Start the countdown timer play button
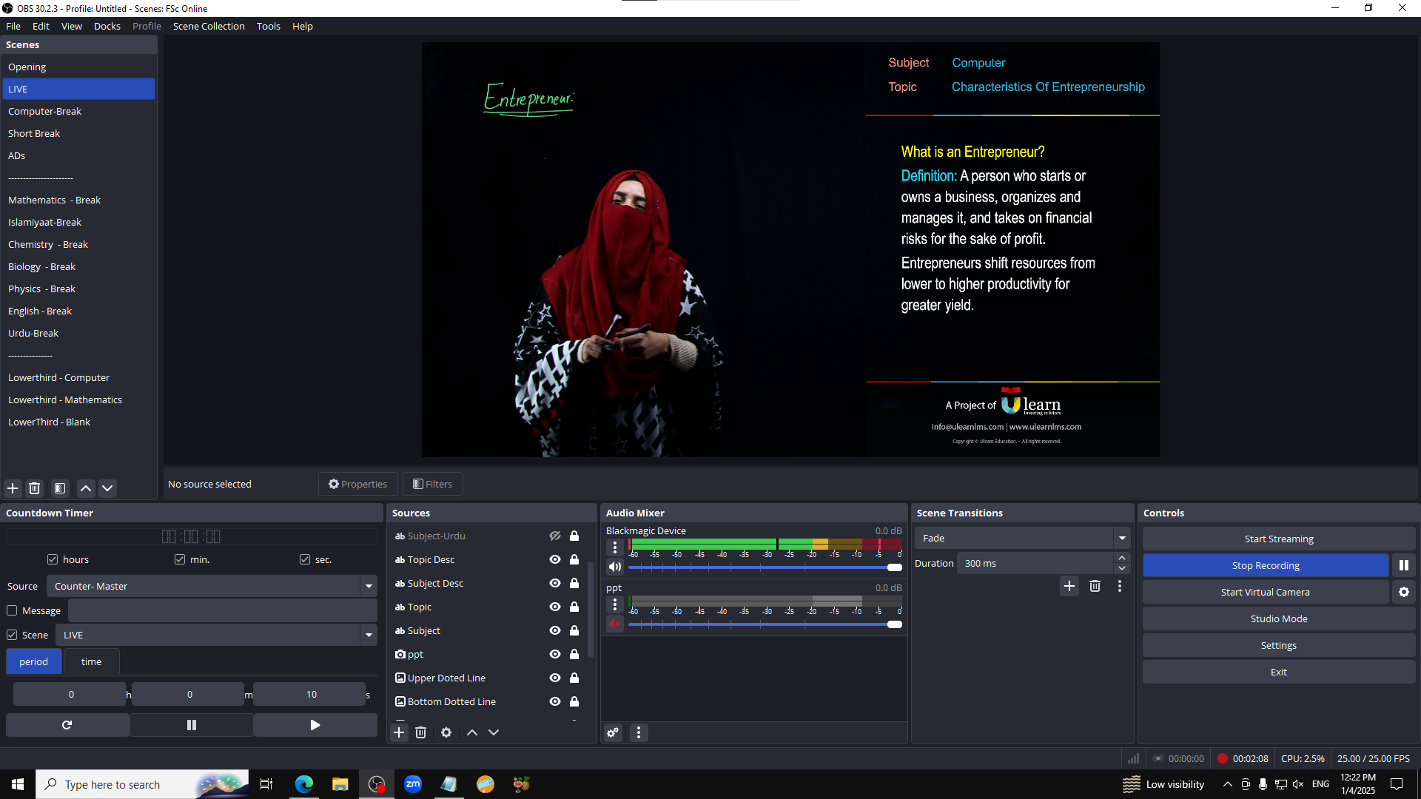This screenshot has width=1421, height=799. click(x=315, y=725)
